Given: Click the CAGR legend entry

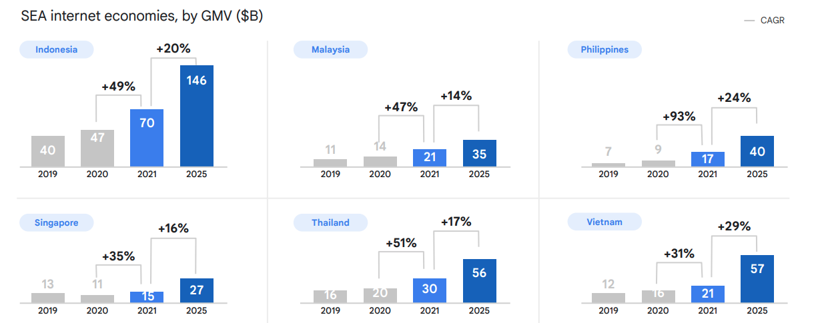Looking at the screenshot, I should [x=765, y=21].
